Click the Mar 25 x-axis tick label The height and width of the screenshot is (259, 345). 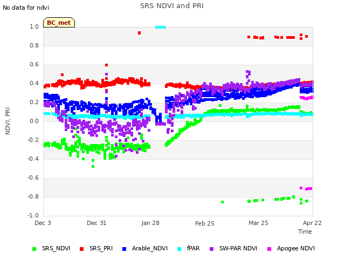(x=258, y=223)
